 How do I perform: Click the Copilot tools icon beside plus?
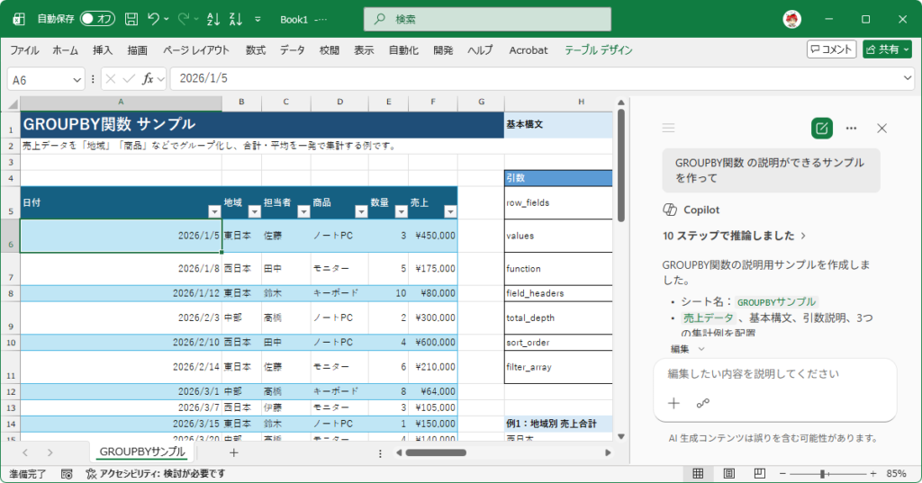702,403
